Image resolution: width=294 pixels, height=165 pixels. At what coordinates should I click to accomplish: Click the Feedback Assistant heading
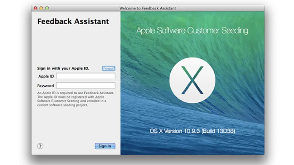point(73,22)
